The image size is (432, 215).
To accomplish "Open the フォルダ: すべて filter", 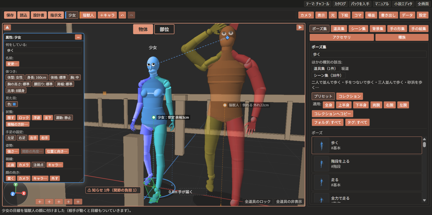I will click(x=328, y=122).
